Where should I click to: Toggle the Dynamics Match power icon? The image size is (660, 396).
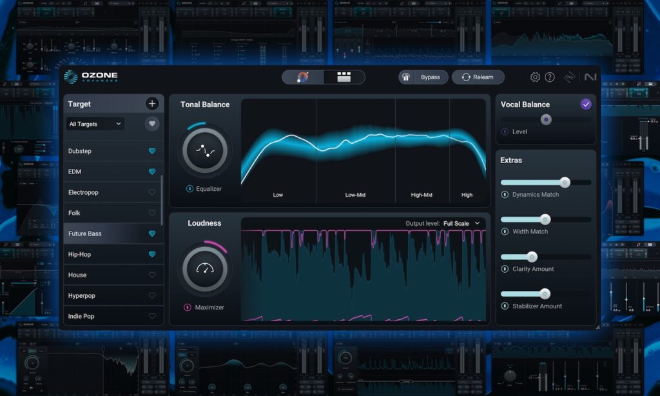pyautogui.click(x=505, y=195)
